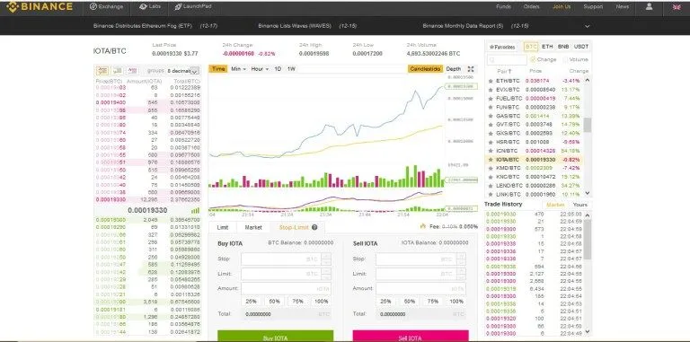Image resolution: width=690 pixels, height=342 pixels.
Task: Increase the Buy Stop price stepper
Action: coord(326,257)
